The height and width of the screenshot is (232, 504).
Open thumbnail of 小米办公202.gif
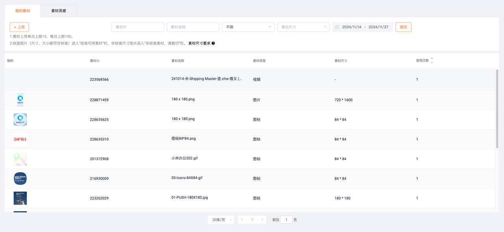point(20,159)
